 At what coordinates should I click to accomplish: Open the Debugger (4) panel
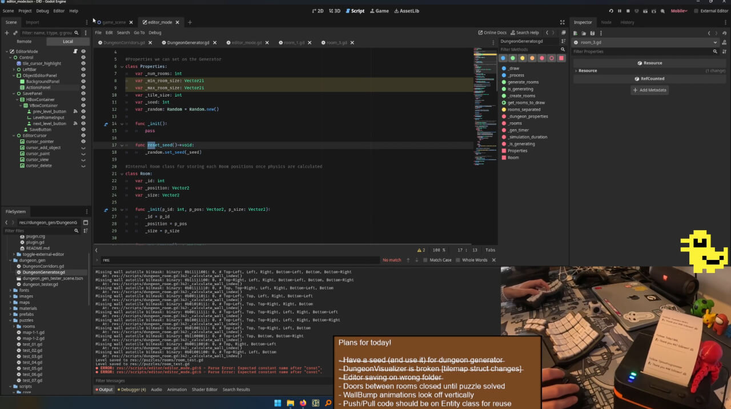(131, 390)
